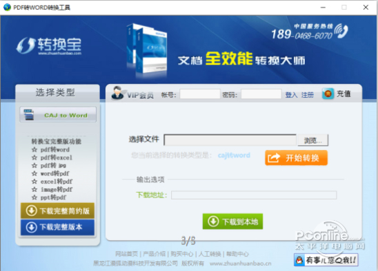Viewport: 378px width, 271px height.
Task: Click the 转换宝完整版功能 heading
Action: click(x=57, y=141)
